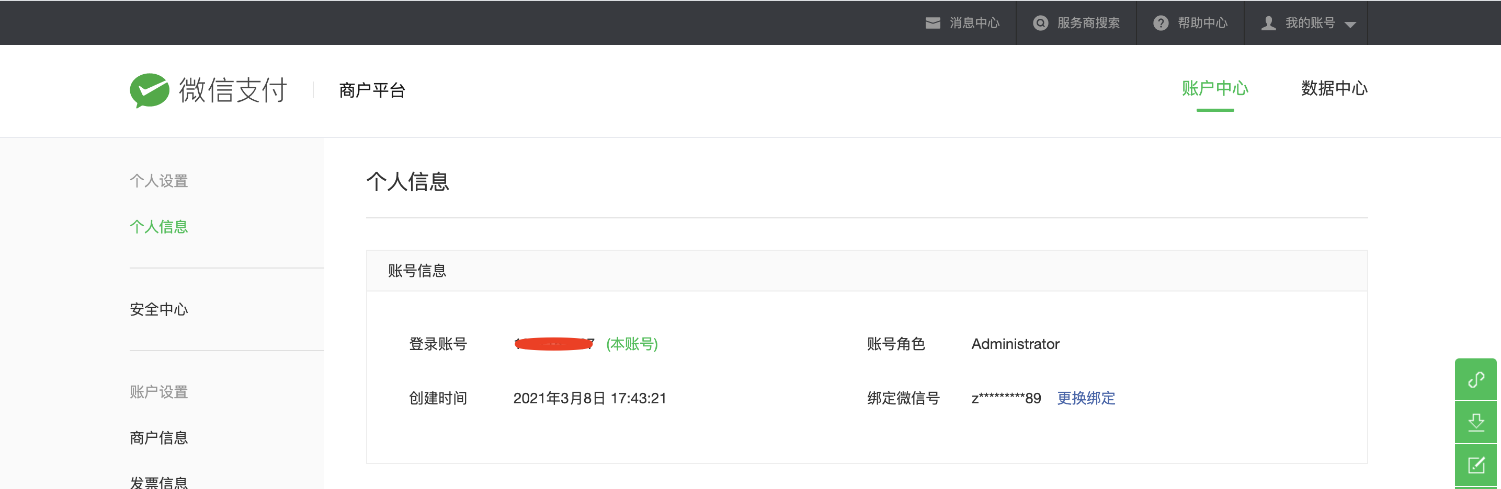Switch to the 账户中心 tab
The width and height of the screenshot is (1501, 489).
(1215, 88)
